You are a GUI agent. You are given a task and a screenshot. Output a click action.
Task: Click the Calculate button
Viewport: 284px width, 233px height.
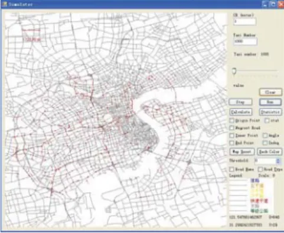(x=241, y=112)
